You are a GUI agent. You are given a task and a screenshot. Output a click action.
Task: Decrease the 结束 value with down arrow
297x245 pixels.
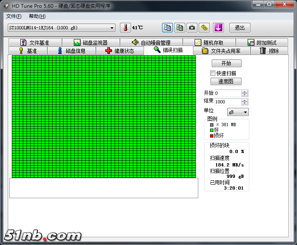244,103
